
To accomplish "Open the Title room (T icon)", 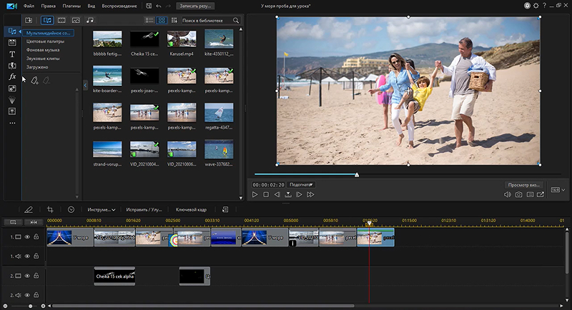I will 12,54.
